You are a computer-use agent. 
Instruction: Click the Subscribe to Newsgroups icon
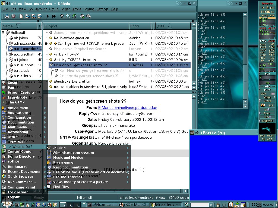tap(82, 16)
